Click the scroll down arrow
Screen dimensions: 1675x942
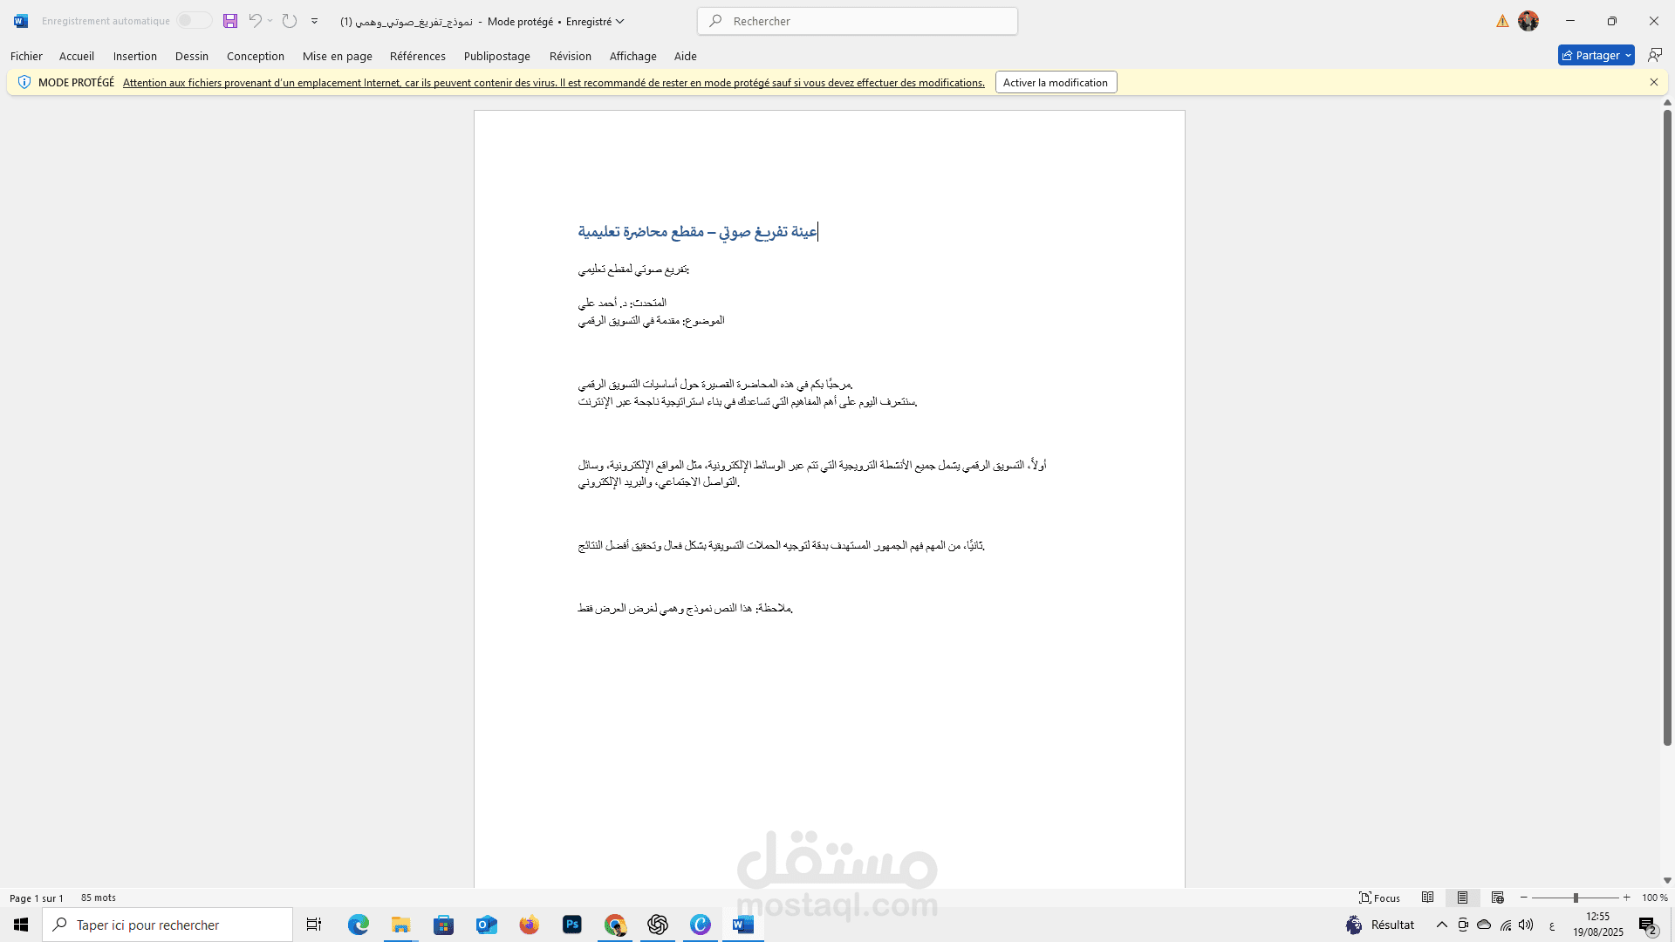click(1667, 881)
